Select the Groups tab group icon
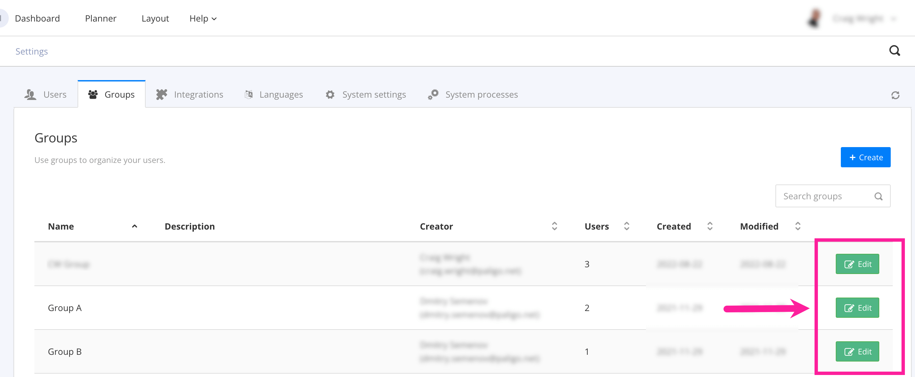Image resolution: width=915 pixels, height=377 pixels. pos(93,94)
